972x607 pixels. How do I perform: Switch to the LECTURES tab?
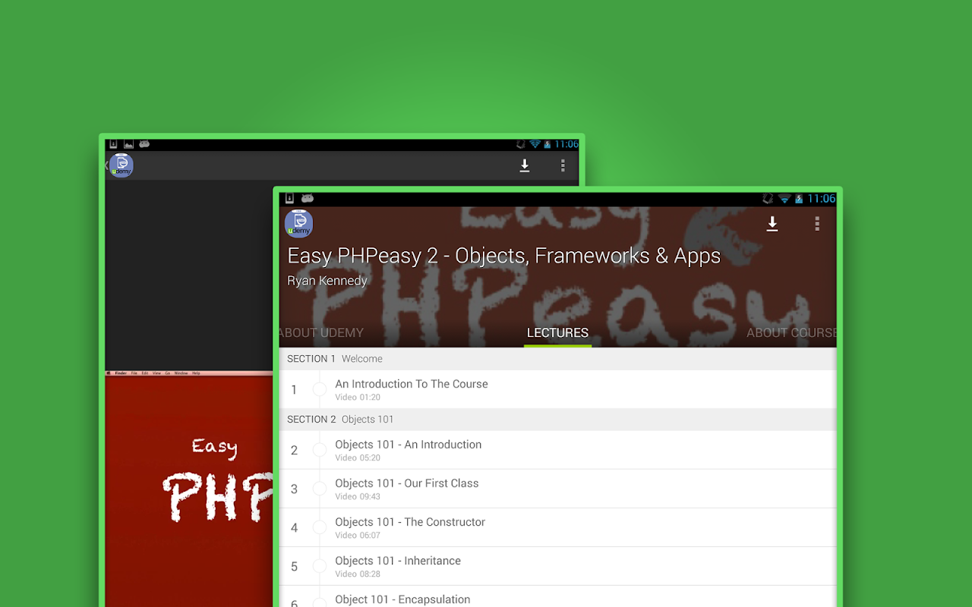pyautogui.click(x=557, y=333)
